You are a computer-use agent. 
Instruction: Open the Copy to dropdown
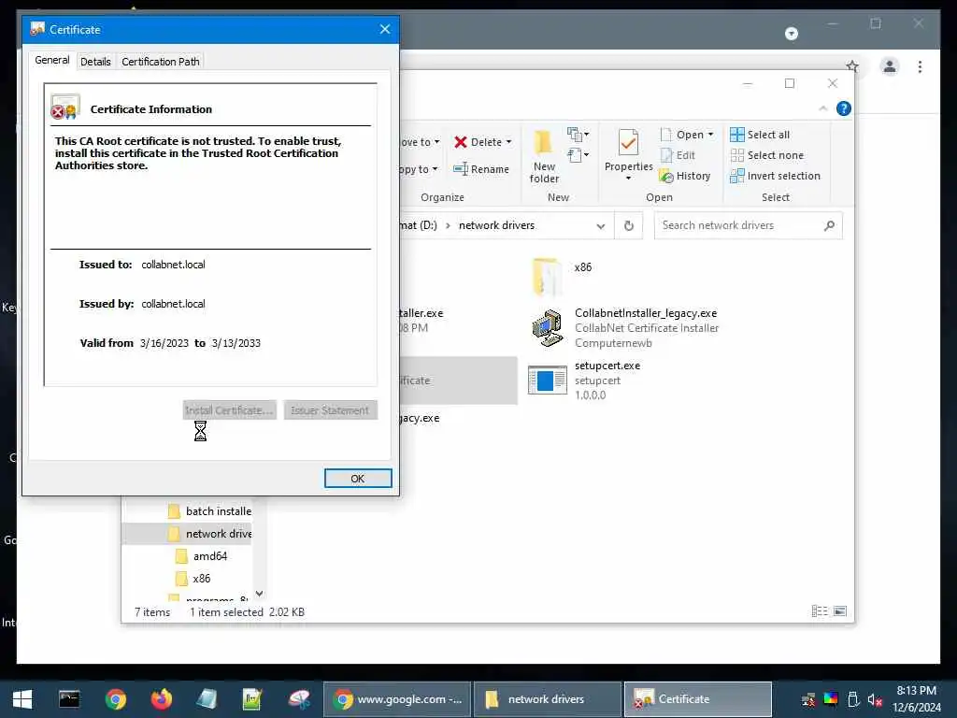tap(419, 169)
